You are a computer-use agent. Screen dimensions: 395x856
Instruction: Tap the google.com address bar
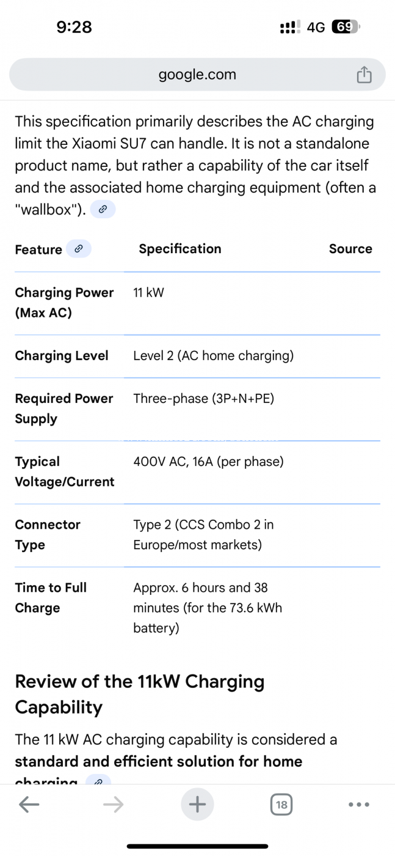197,75
